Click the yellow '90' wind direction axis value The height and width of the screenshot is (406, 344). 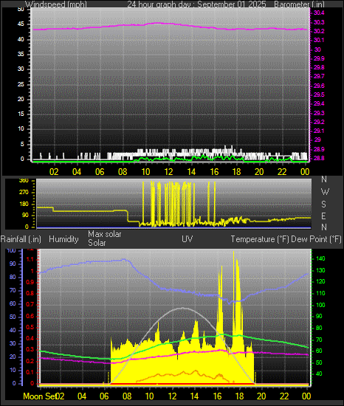[x=25, y=216]
